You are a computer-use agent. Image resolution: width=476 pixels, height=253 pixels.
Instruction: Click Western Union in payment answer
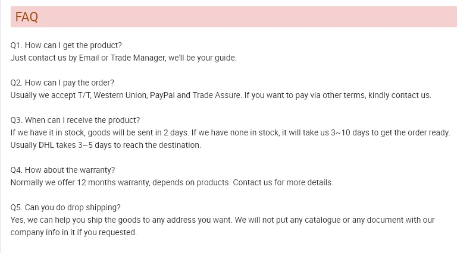coord(120,95)
